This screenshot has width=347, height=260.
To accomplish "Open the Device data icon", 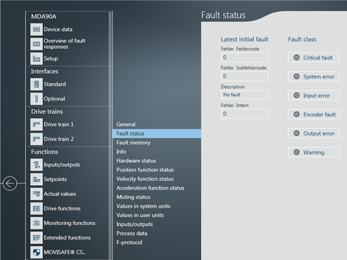I will [x=36, y=29].
